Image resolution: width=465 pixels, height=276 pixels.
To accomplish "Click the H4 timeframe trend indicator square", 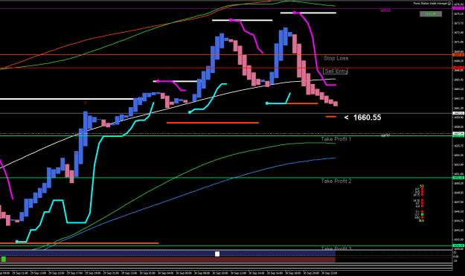I will click(x=423, y=206).
